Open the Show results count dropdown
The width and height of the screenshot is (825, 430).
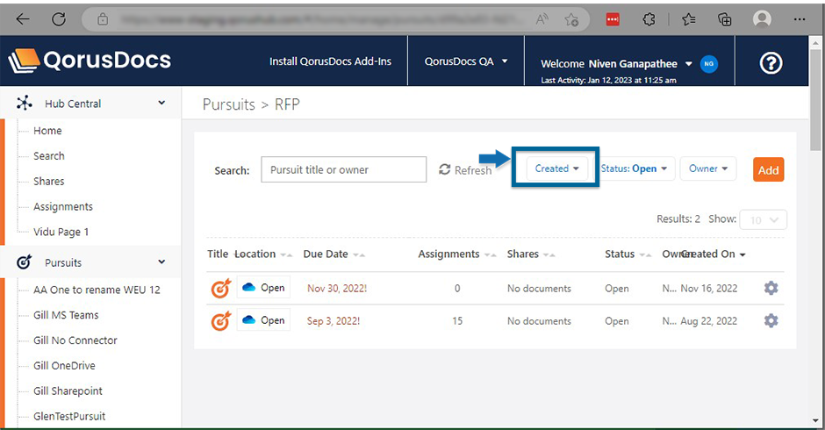point(763,219)
